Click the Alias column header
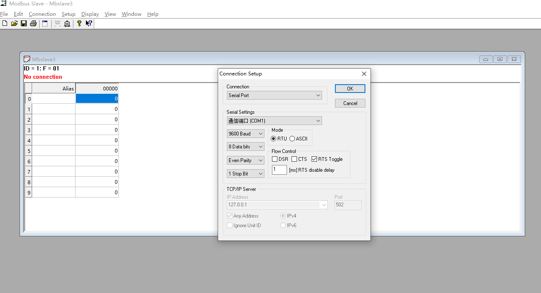Viewport: 541px width, 293px height. (54, 88)
